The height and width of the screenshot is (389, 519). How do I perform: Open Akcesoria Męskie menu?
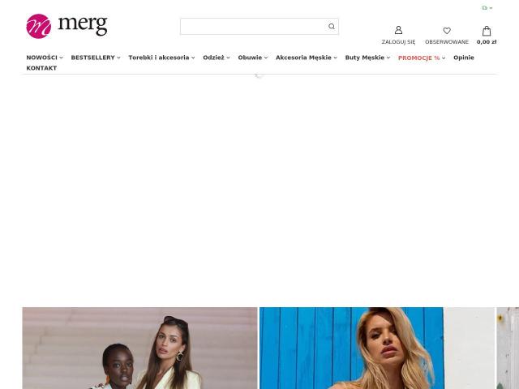click(307, 58)
